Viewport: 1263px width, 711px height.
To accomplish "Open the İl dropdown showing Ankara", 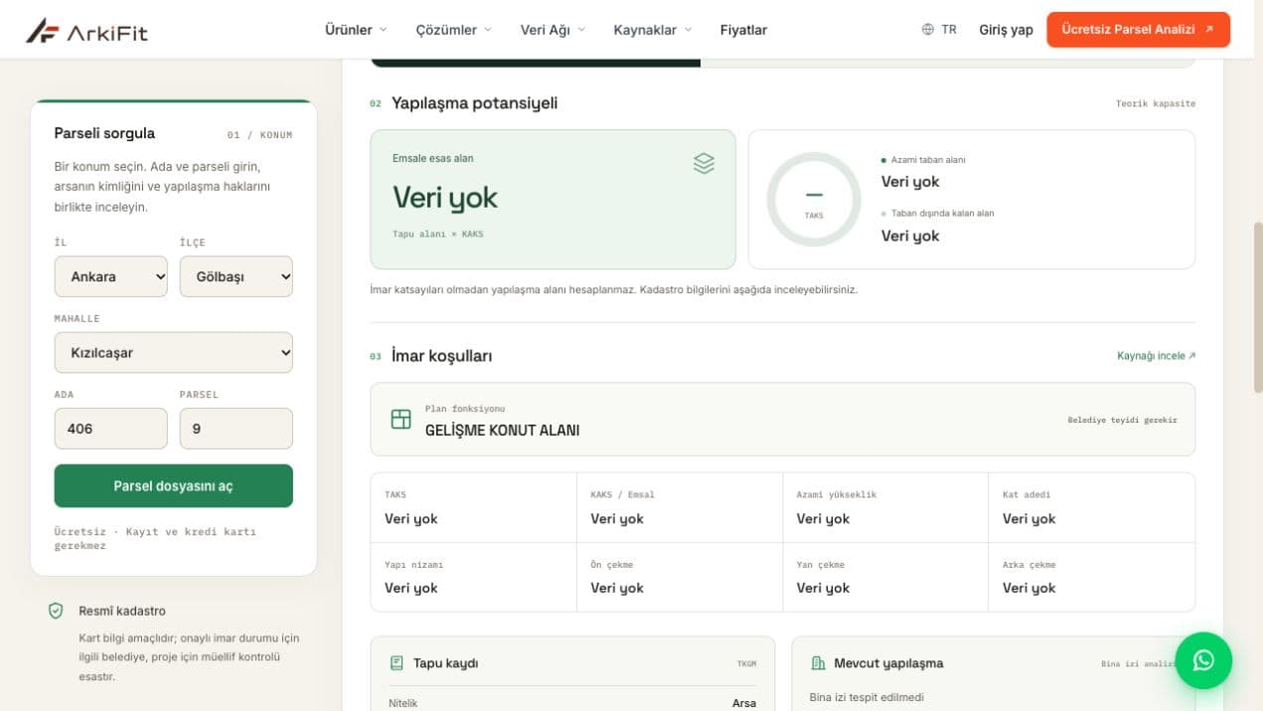I will (111, 276).
